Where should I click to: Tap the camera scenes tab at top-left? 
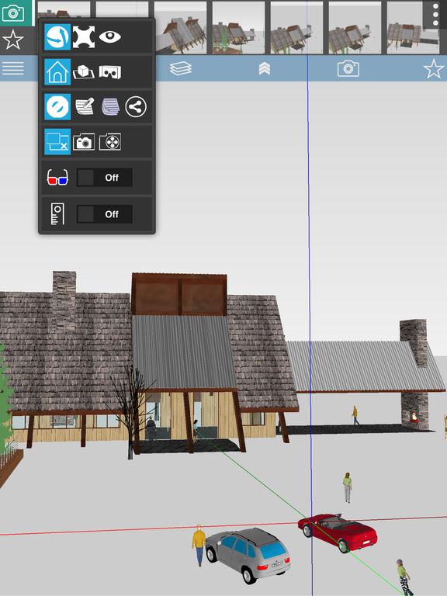pos(13,13)
